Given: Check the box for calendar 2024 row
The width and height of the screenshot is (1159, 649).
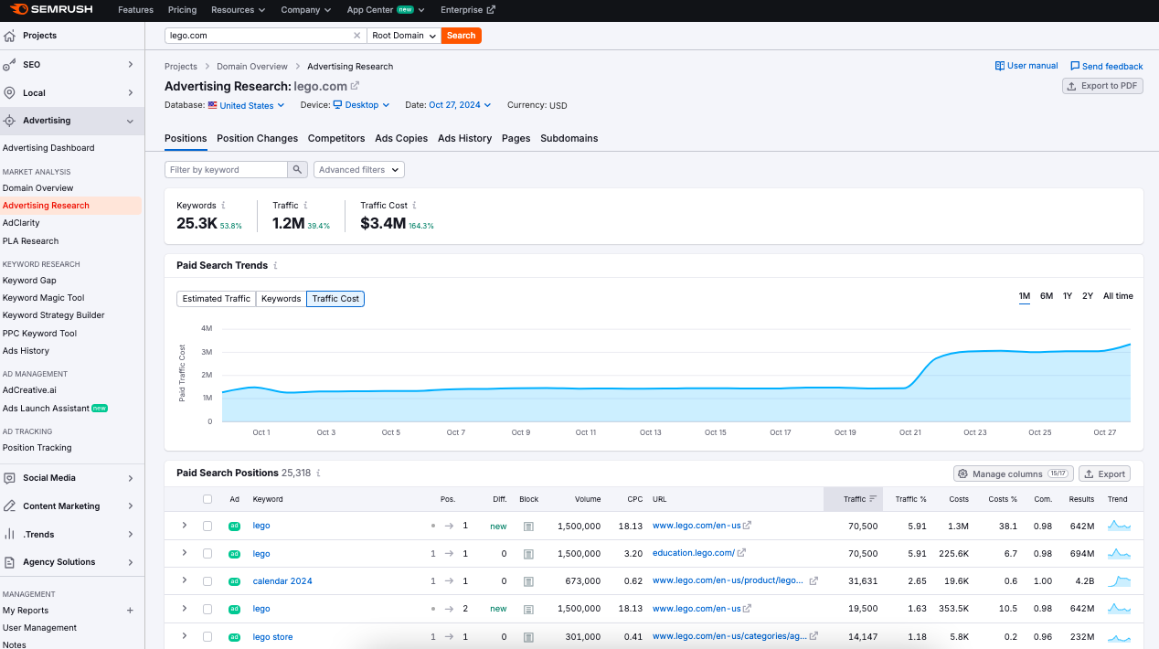Looking at the screenshot, I should click(x=207, y=581).
